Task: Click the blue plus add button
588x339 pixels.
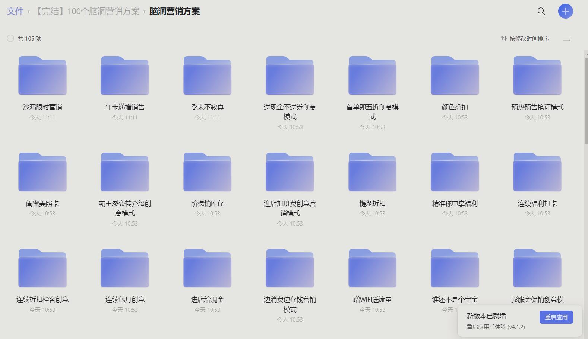Action: tap(565, 11)
